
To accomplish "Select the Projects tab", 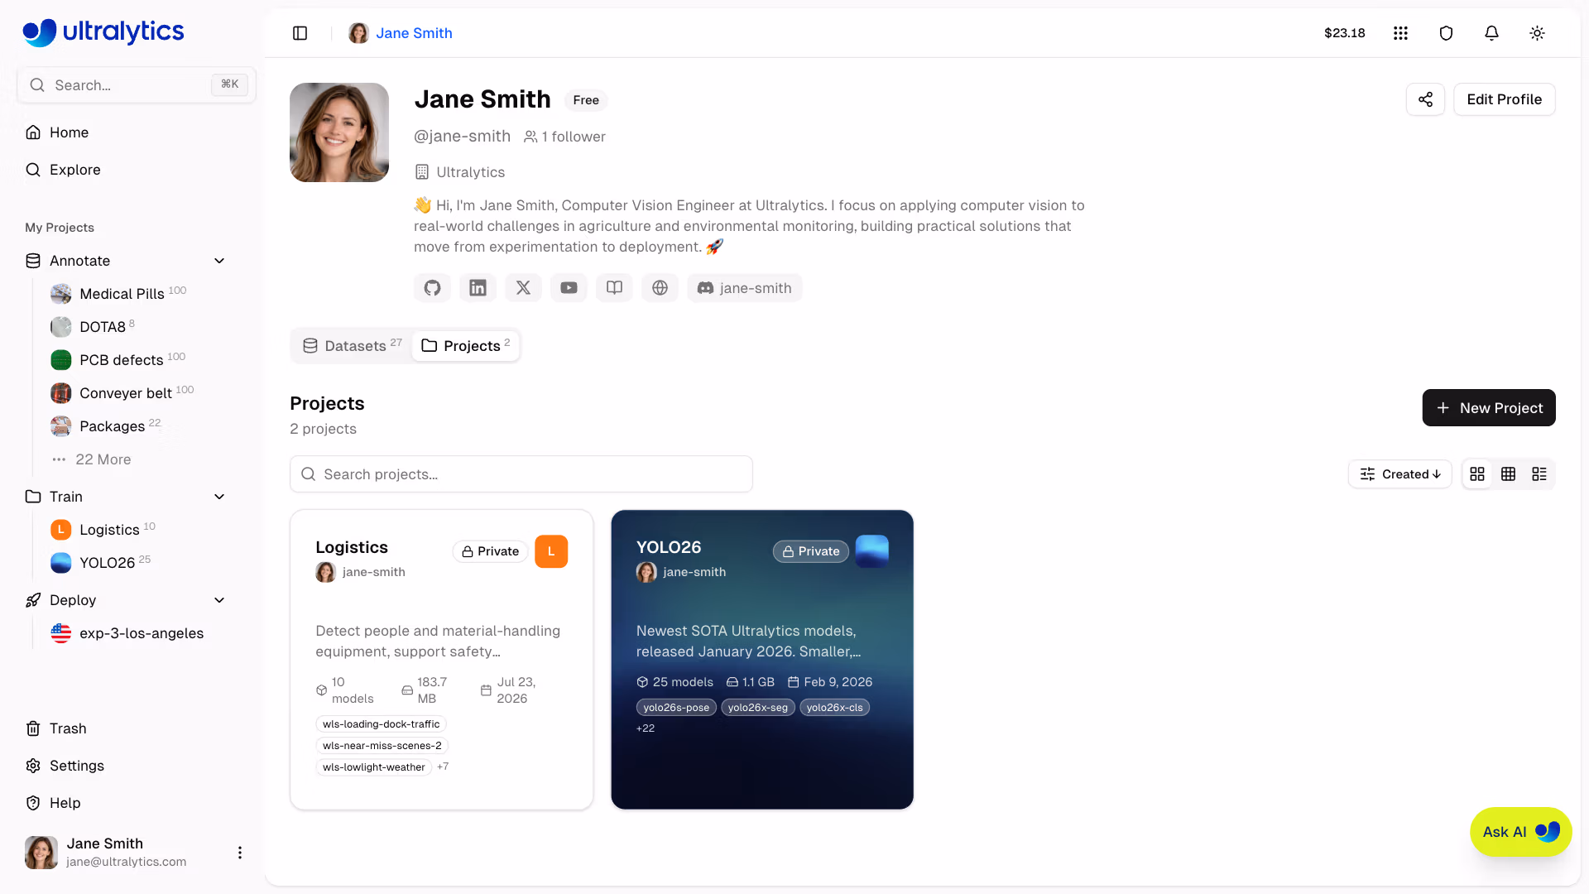I will click(465, 345).
